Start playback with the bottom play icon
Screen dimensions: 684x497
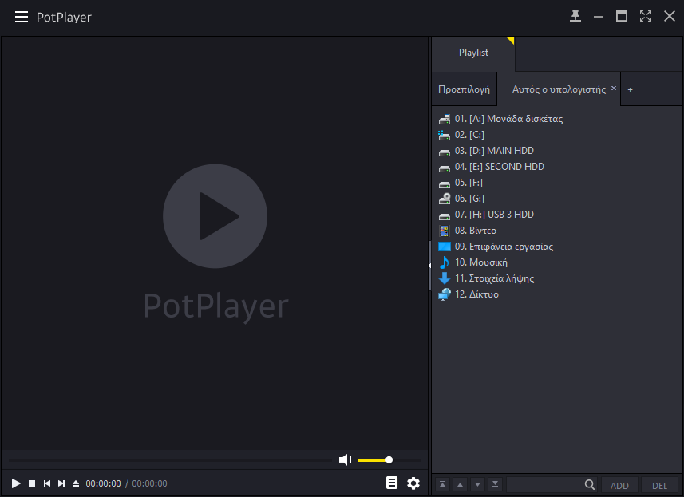(x=16, y=483)
